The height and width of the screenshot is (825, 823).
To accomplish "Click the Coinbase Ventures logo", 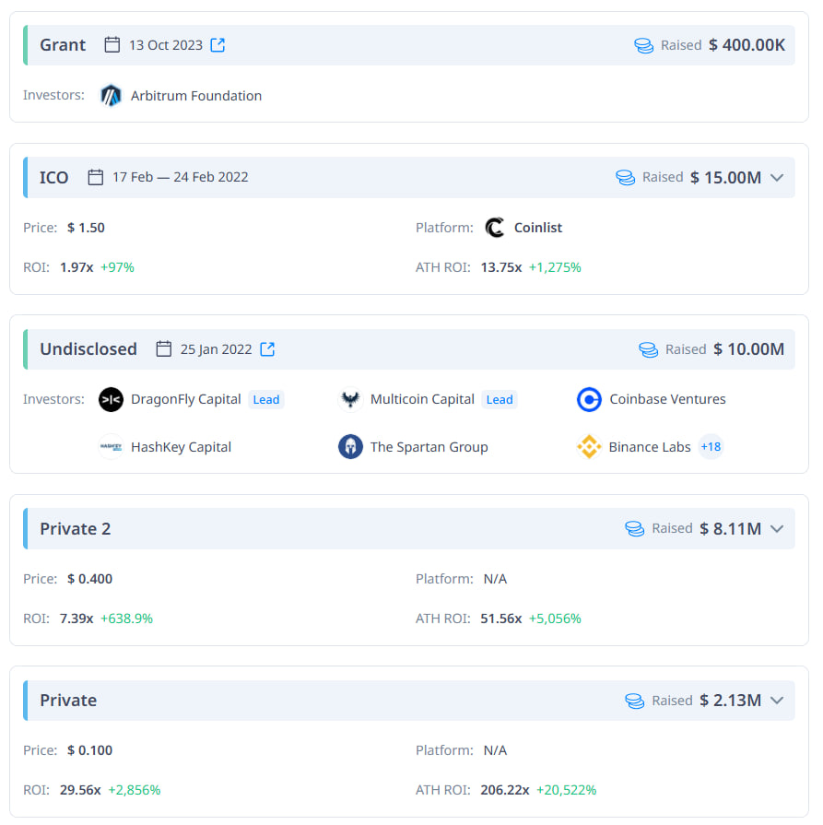I will [x=589, y=399].
